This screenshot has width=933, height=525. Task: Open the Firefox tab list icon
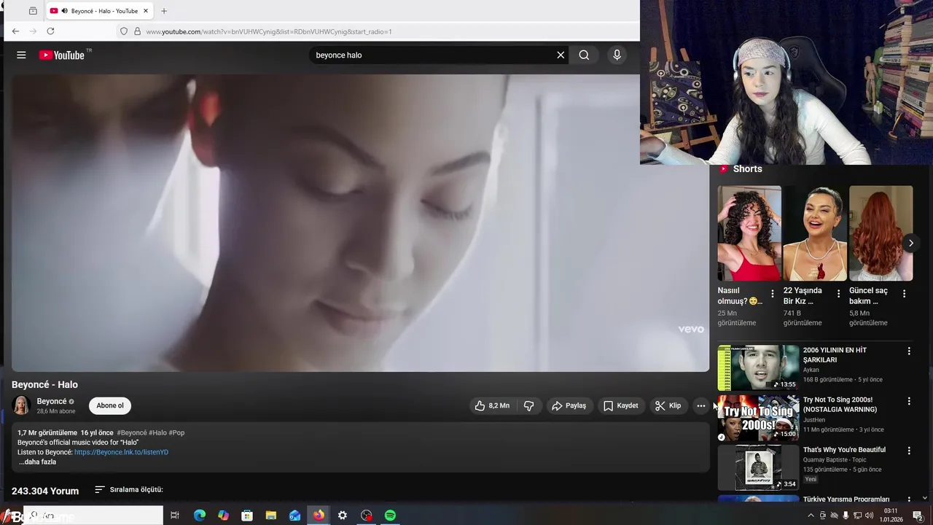click(33, 11)
